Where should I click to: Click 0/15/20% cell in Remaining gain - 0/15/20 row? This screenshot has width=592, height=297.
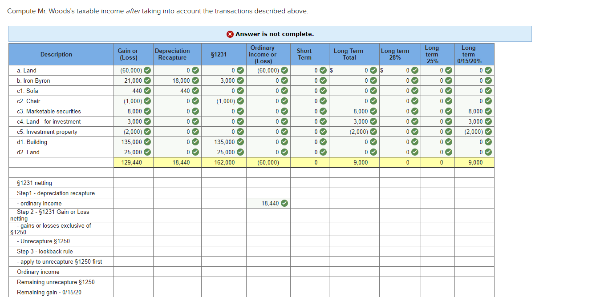point(474,292)
